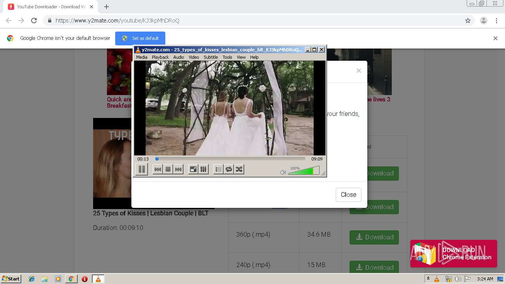Screen dimensions: 505x284
Task: Switch to Chrome in taskbar
Action: 71,279
